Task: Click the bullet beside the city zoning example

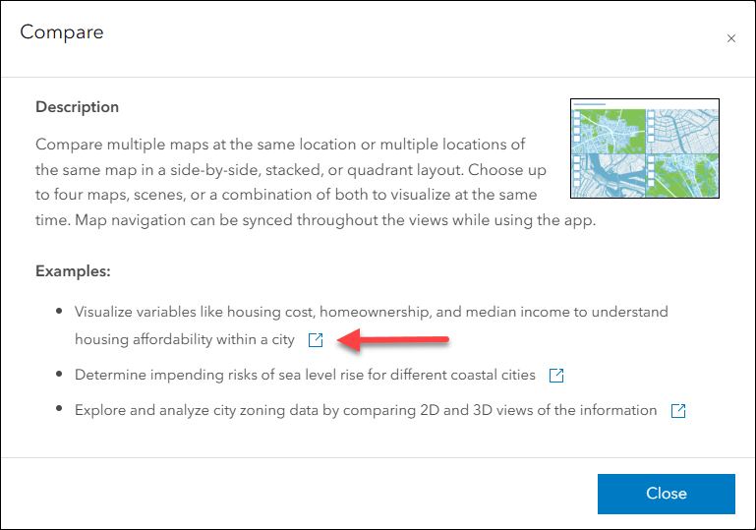Action: point(60,410)
